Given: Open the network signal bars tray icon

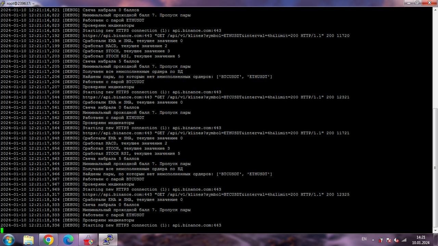Looking at the screenshot, I should tap(404, 240).
